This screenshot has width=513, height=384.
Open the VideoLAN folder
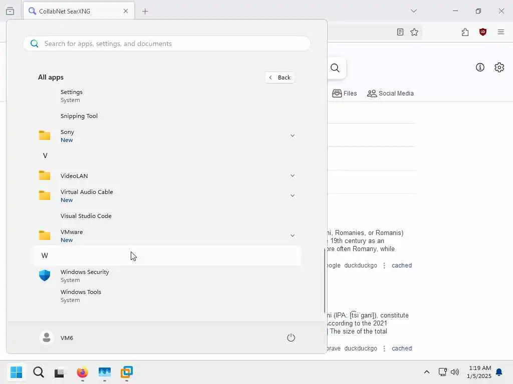pos(167,175)
